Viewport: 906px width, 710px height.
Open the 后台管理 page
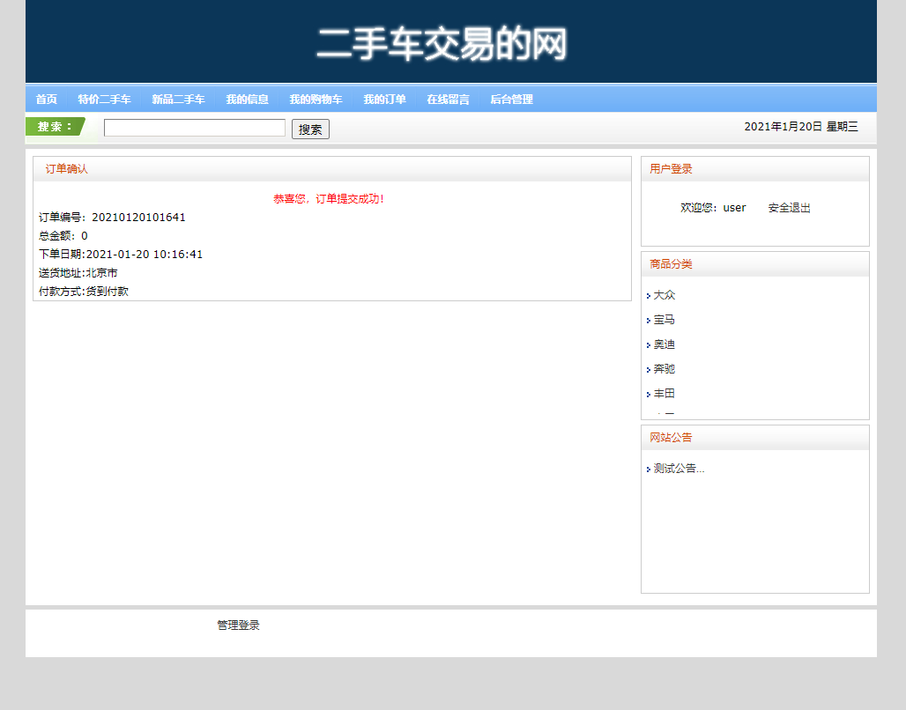point(512,99)
